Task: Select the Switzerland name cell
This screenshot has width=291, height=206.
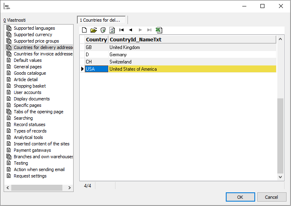Action: pos(192,61)
